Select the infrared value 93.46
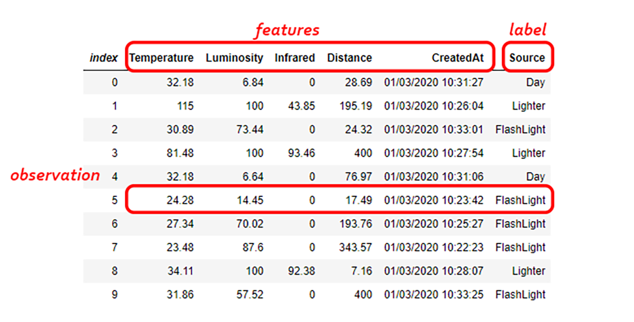 301,153
